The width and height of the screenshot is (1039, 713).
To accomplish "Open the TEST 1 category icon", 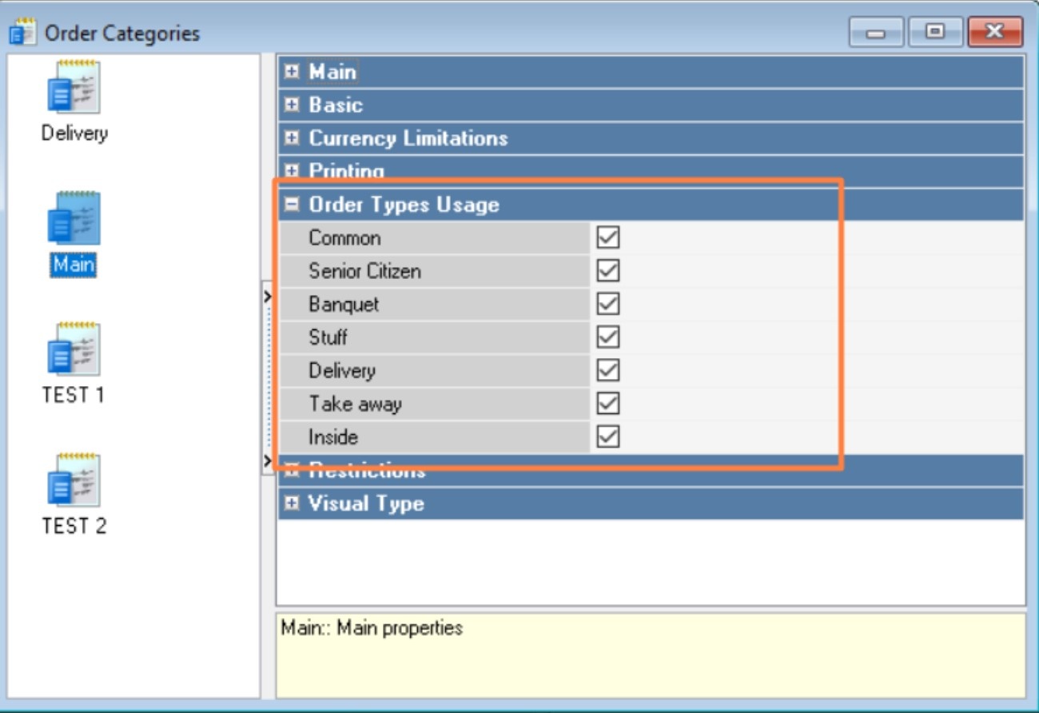I will 74,349.
